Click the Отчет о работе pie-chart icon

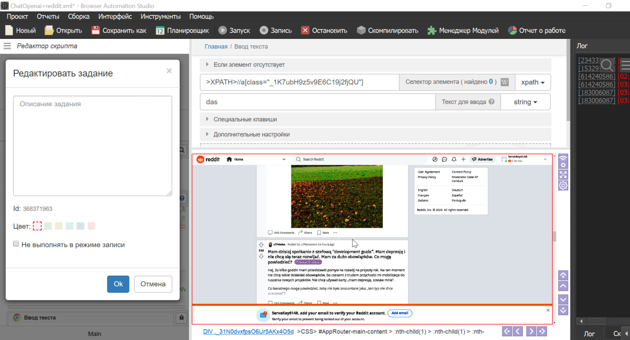[512, 31]
